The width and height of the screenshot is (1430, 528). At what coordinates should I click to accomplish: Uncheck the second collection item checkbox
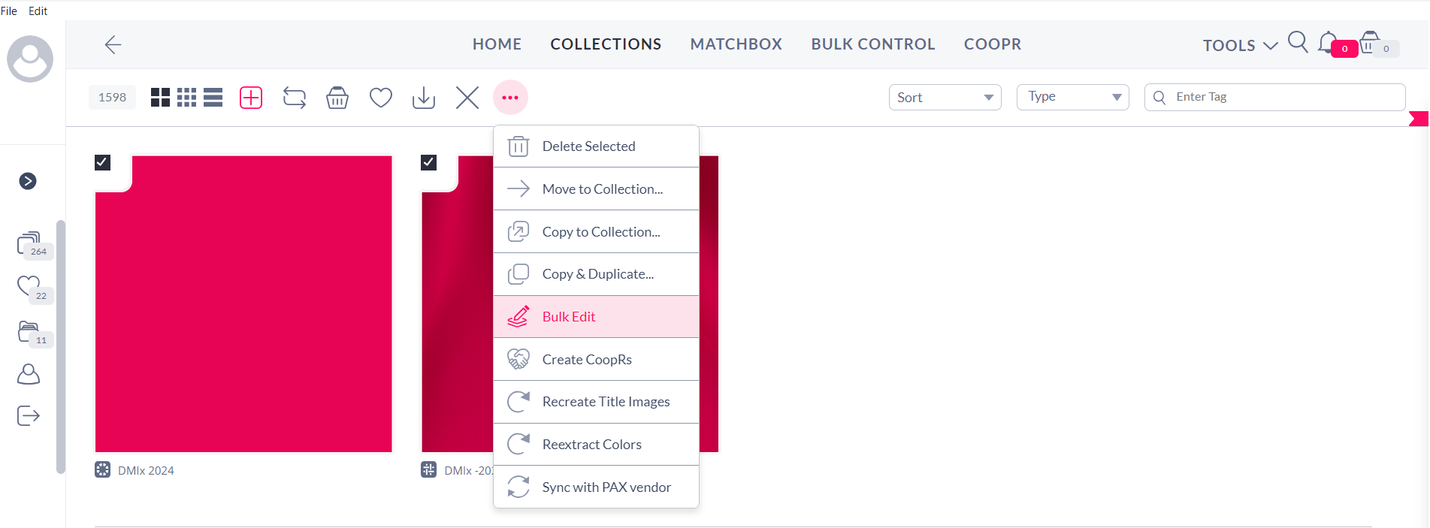[x=429, y=162]
